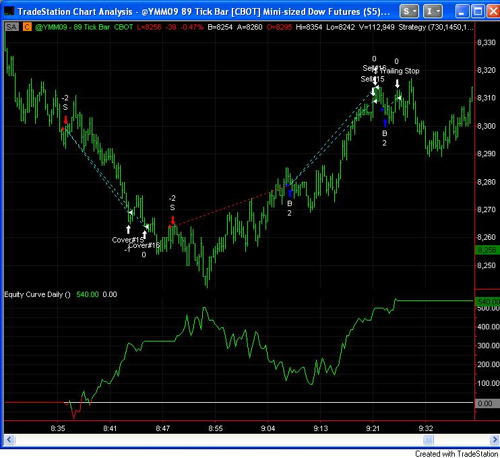Click the orange C indicator in status line
This screenshot has height=458, width=500.
pos(27,27)
